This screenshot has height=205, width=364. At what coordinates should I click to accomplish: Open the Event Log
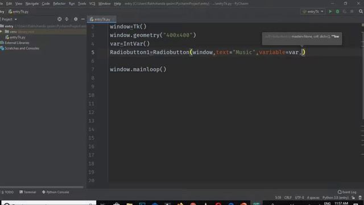pos(347,192)
